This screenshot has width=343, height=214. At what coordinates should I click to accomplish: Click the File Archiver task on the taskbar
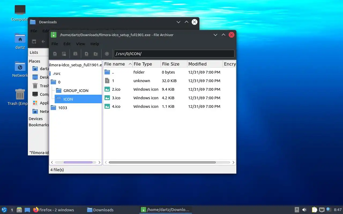pos(166,210)
